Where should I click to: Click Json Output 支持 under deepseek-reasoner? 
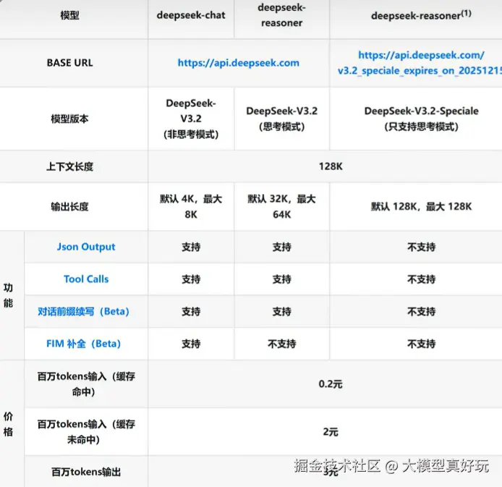pos(281,247)
